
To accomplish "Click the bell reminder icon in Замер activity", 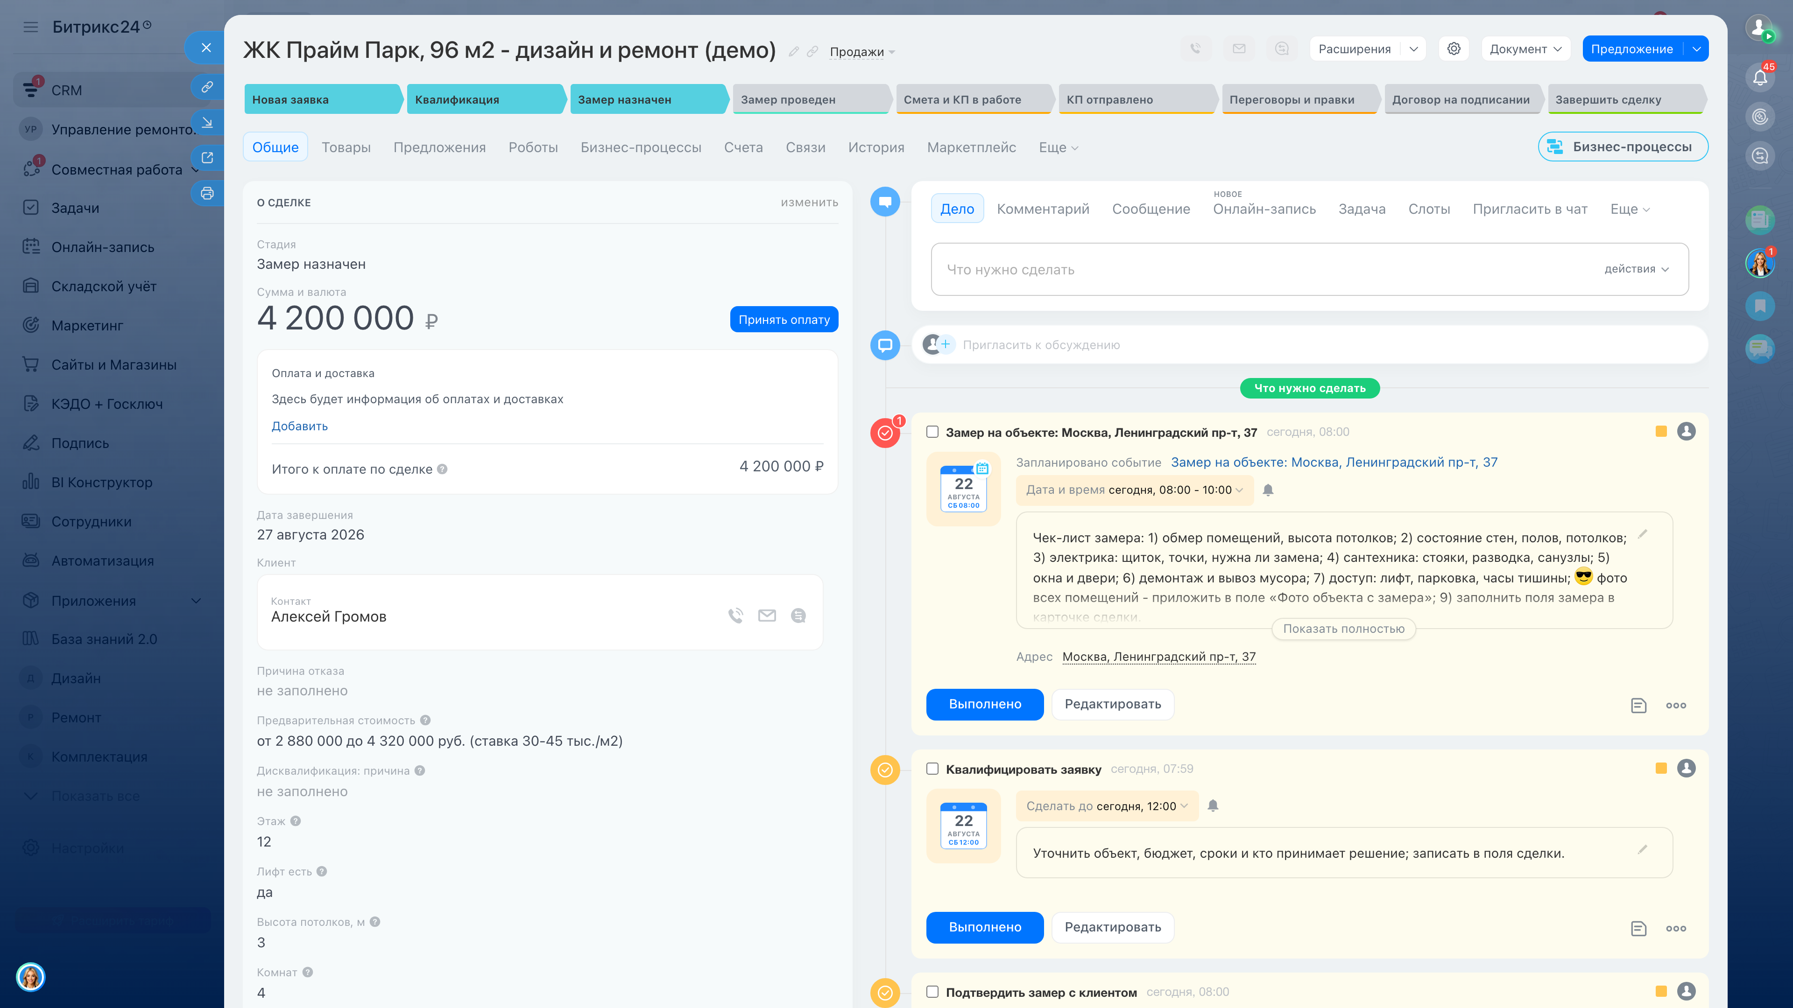I will click(x=1268, y=490).
